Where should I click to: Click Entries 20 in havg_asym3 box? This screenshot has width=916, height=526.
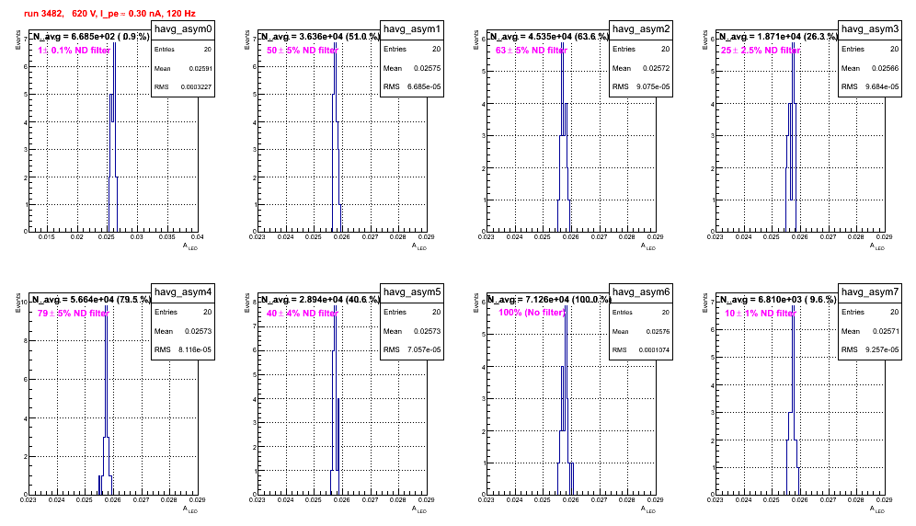point(870,49)
